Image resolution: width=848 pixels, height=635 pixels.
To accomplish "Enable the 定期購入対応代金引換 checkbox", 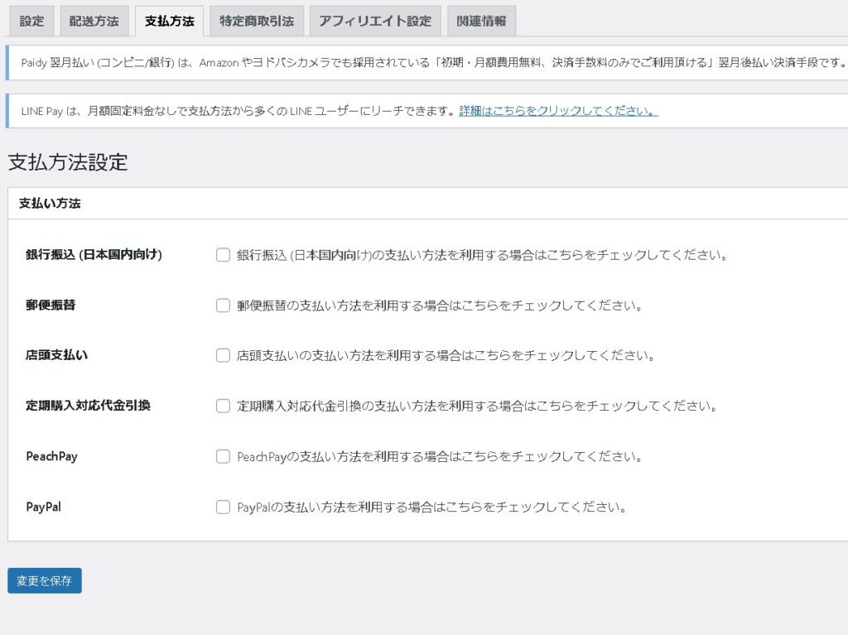I will coord(223,406).
